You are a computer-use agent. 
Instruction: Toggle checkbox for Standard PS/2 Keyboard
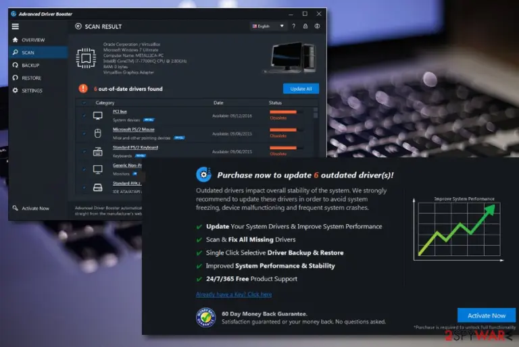click(x=84, y=151)
